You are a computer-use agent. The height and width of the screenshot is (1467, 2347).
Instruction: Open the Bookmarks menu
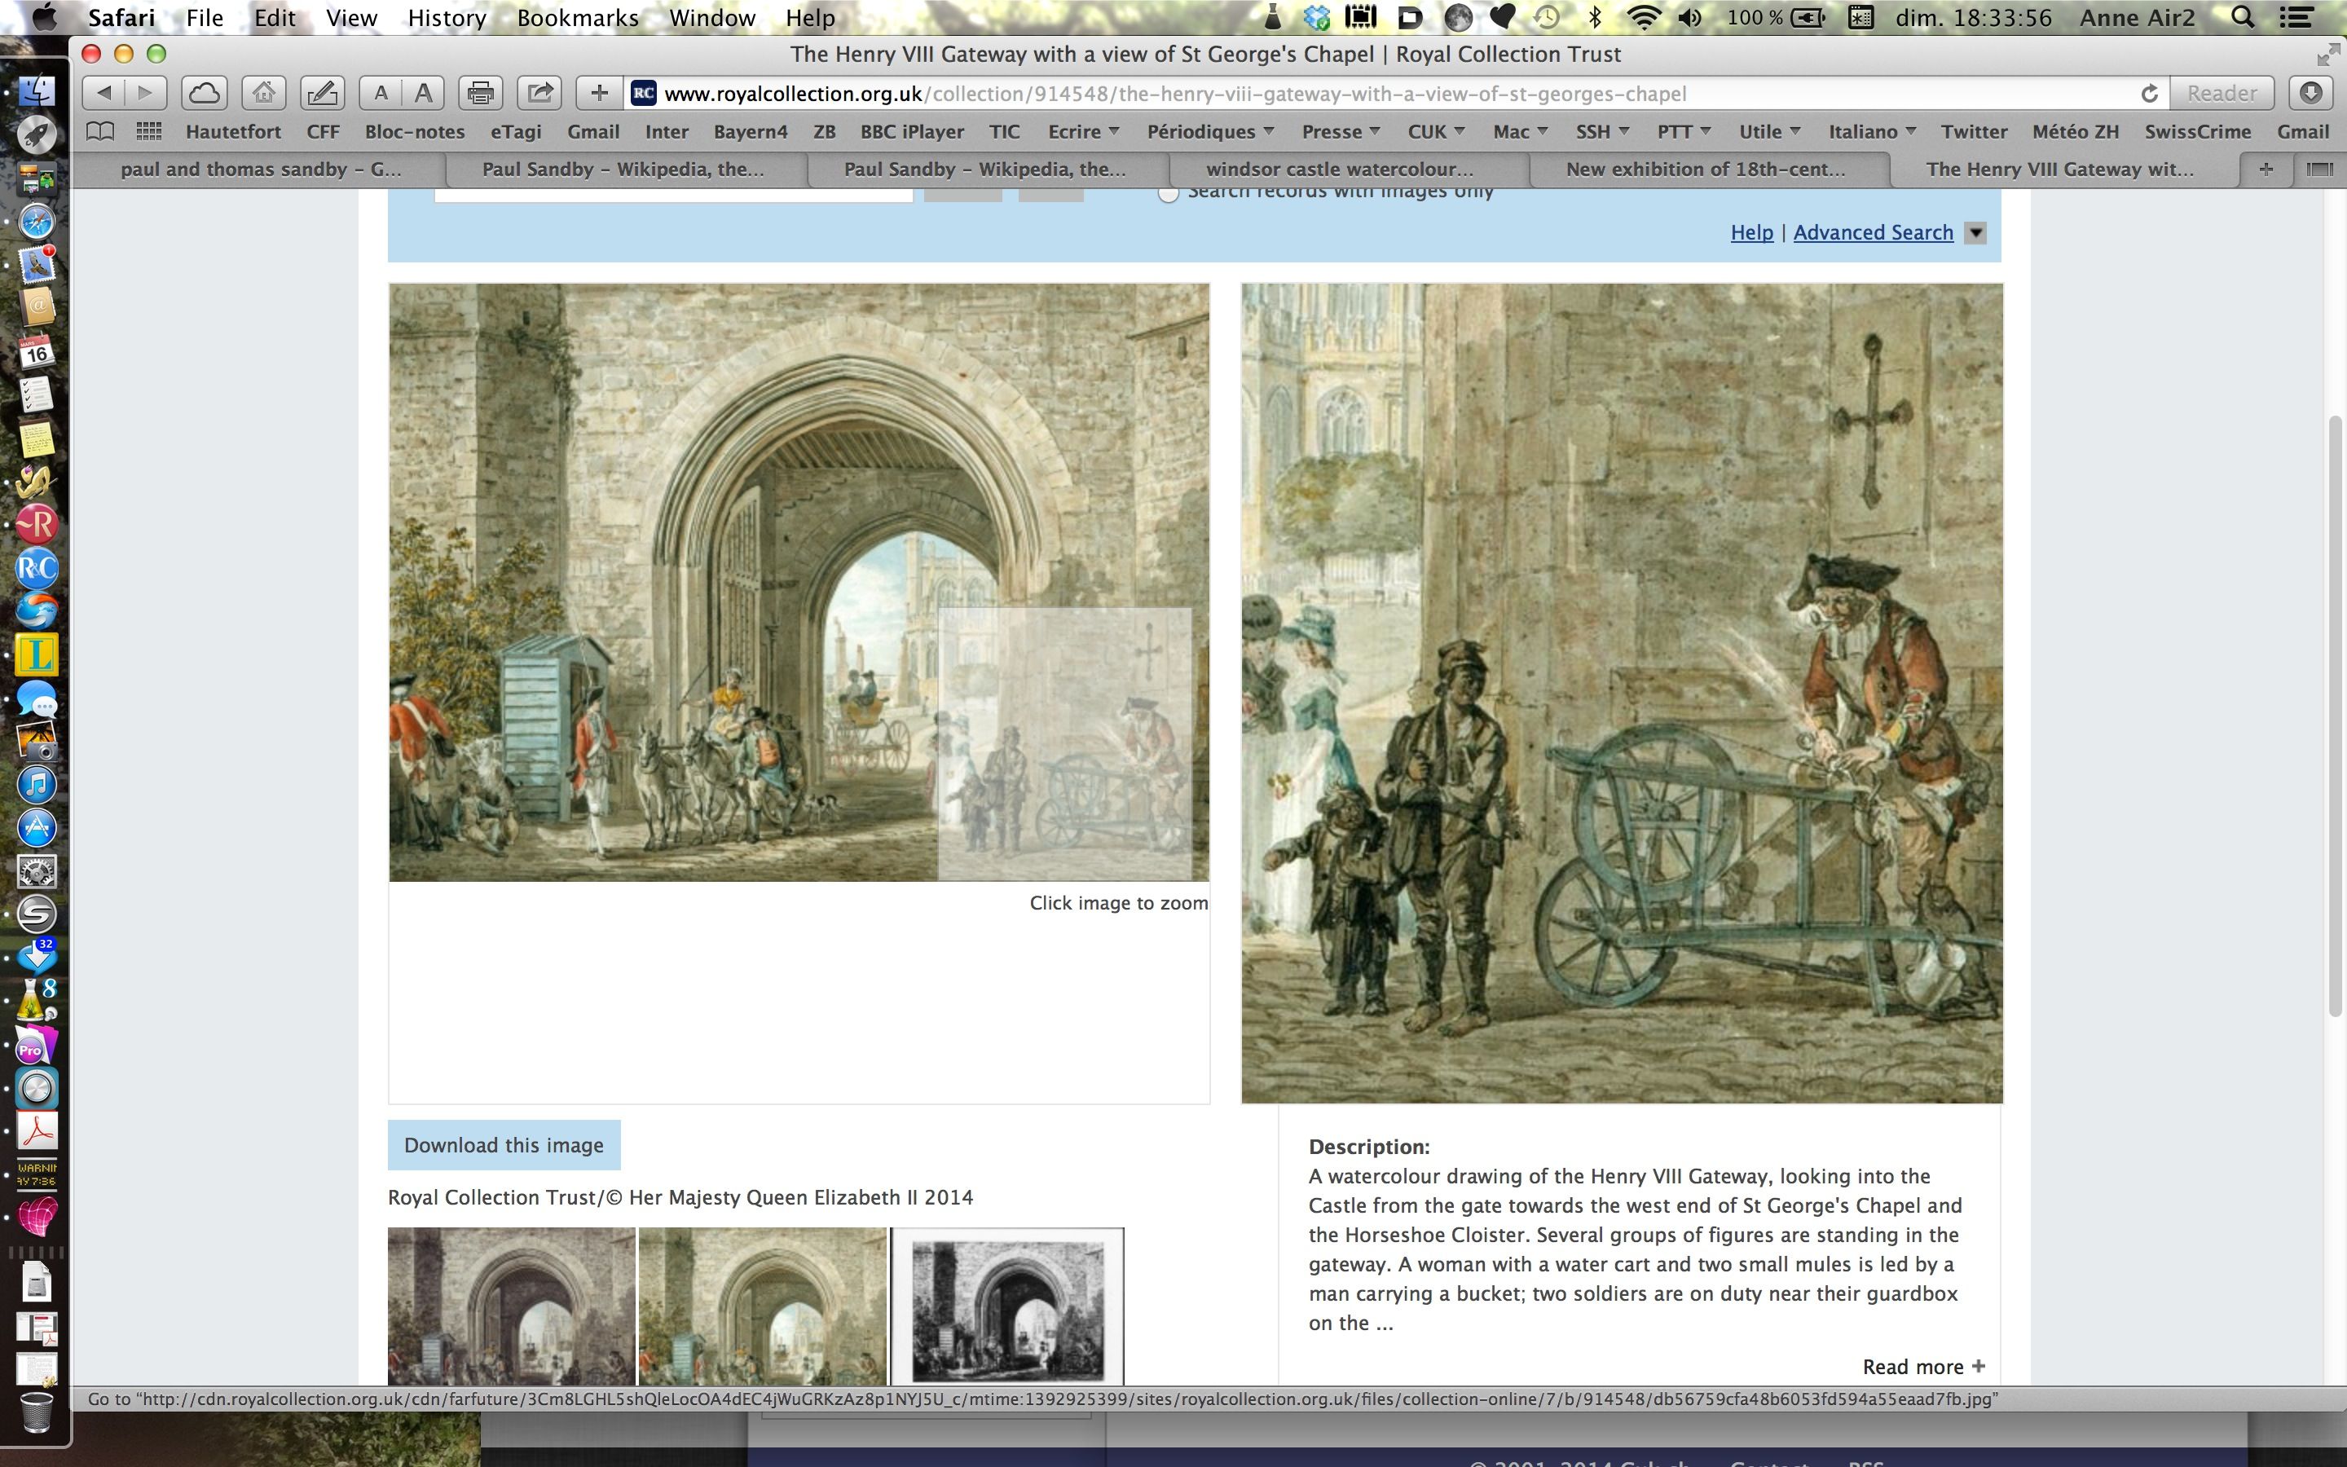pos(578,17)
